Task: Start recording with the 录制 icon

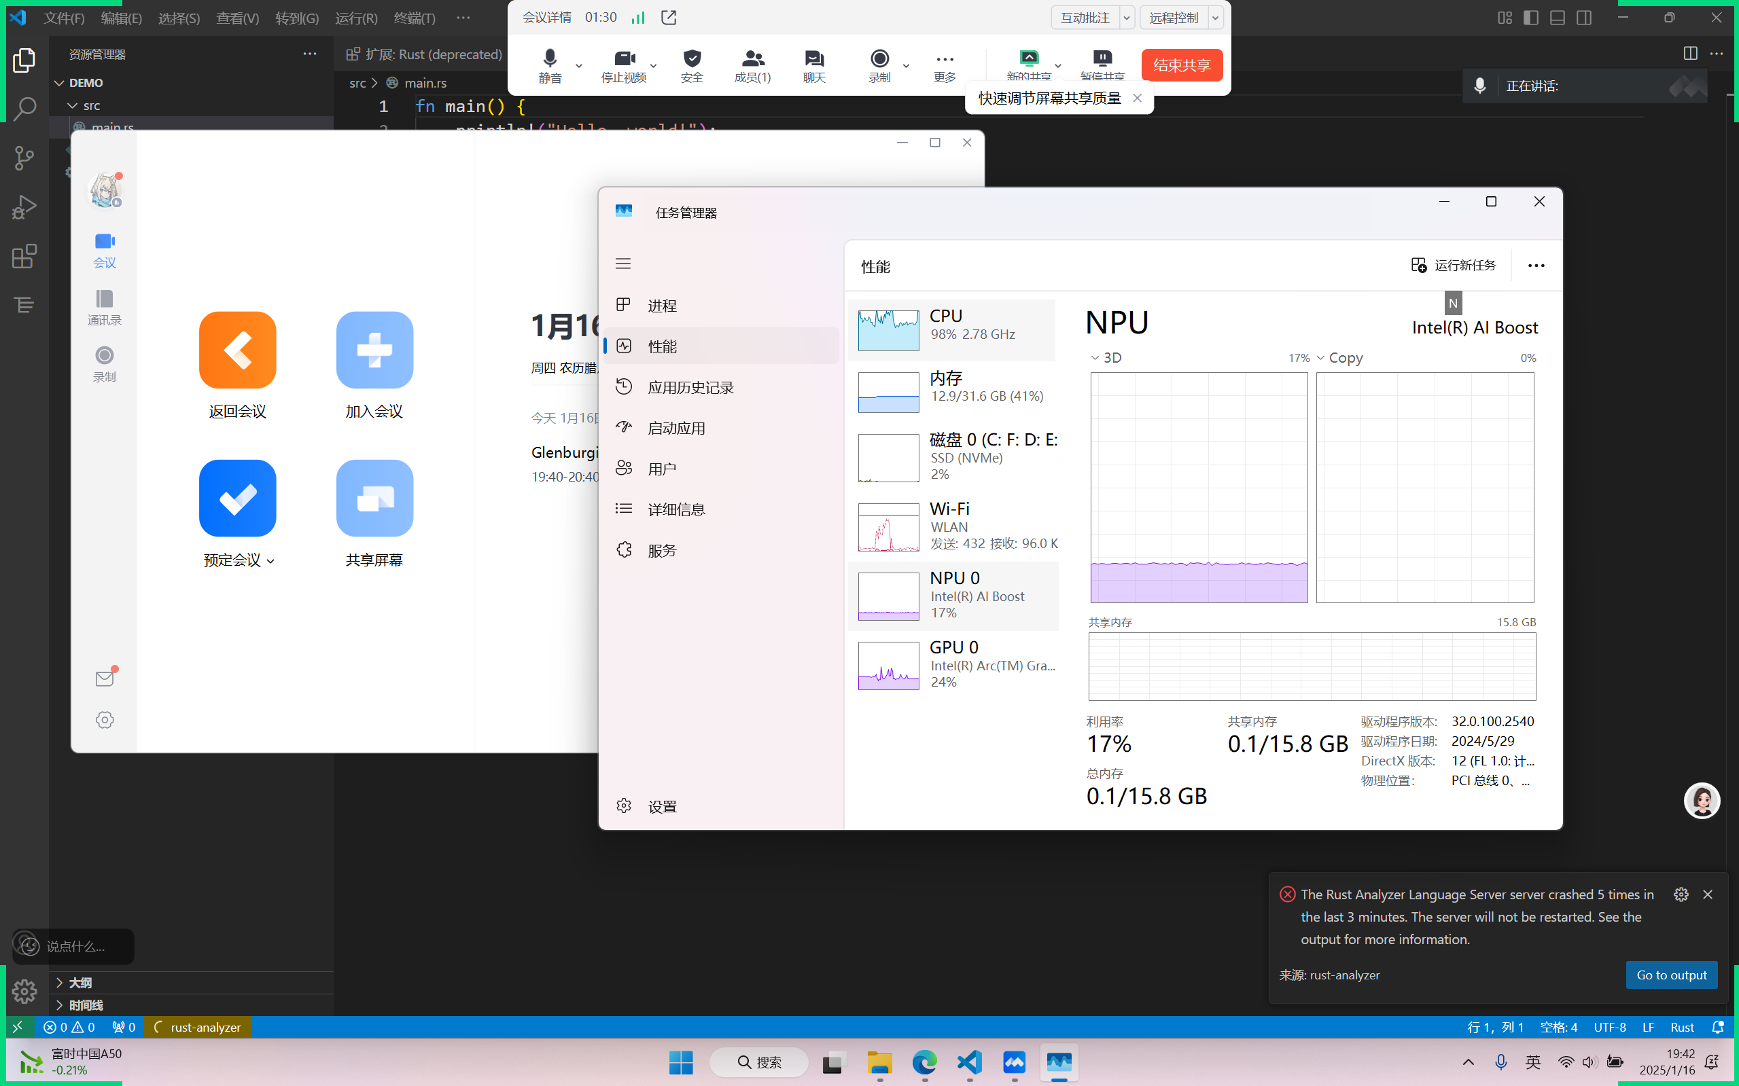Action: coord(879,65)
